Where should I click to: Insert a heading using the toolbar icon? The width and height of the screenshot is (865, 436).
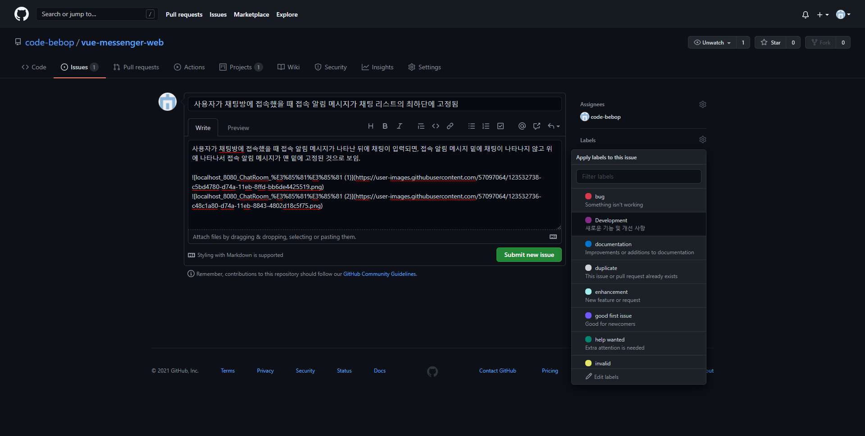pyautogui.click(x=371, y=126)
